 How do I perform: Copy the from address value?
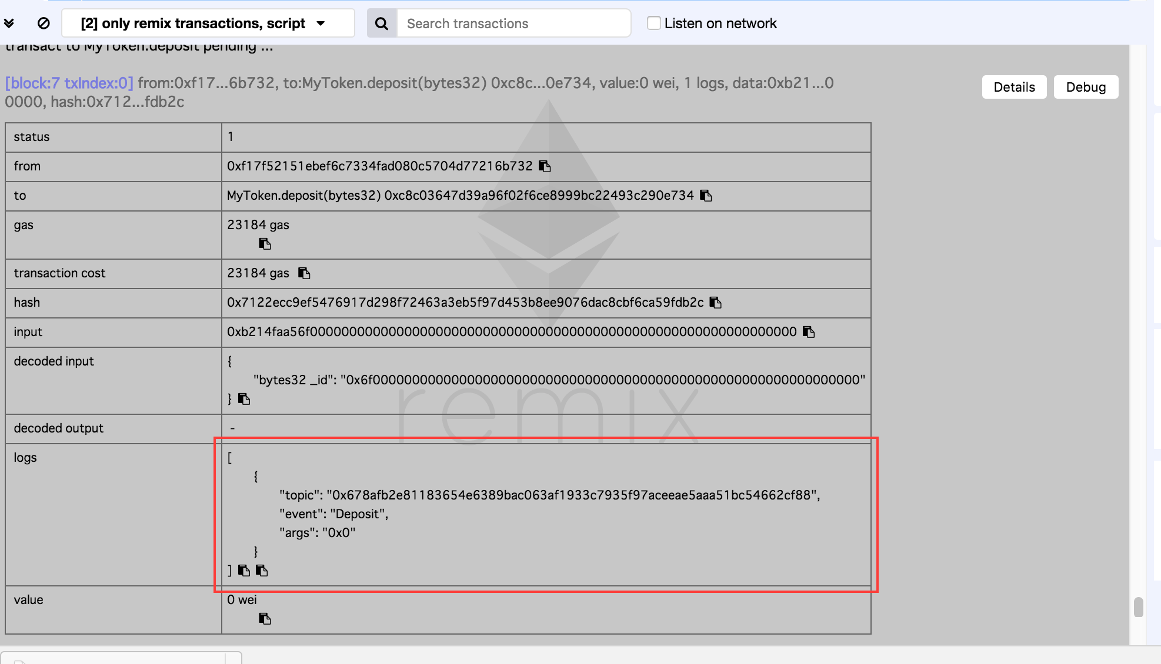point(545,166)
